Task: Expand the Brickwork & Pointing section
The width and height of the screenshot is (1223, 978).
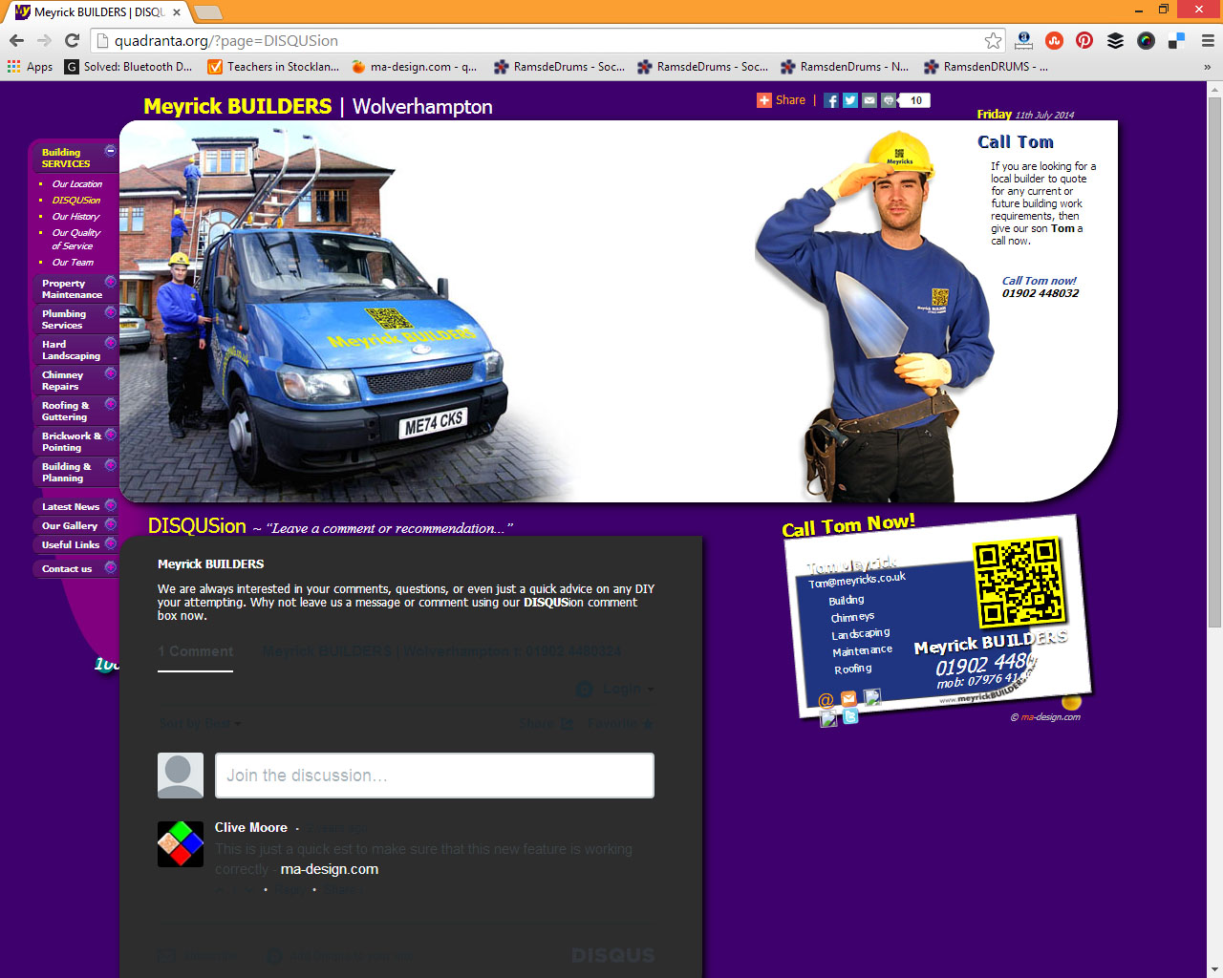Action: click(110, 435)
